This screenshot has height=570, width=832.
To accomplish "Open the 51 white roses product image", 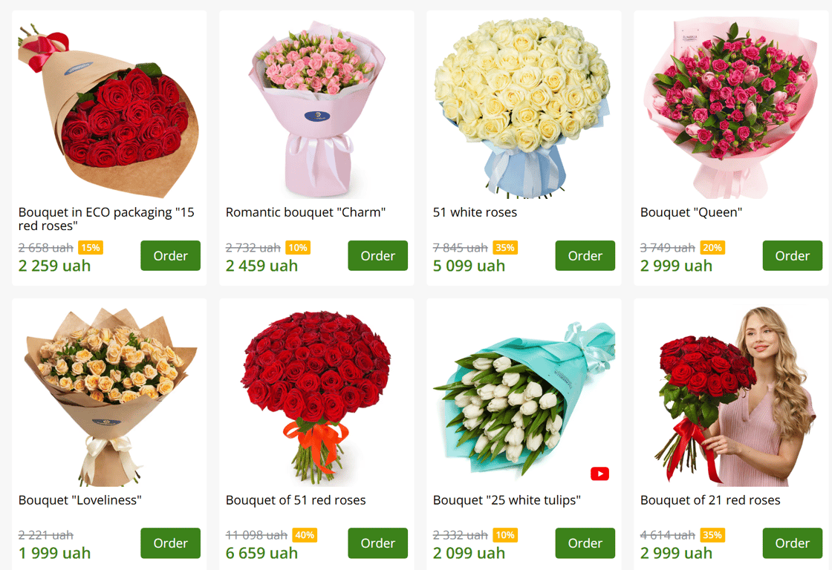I will (524, 108).
